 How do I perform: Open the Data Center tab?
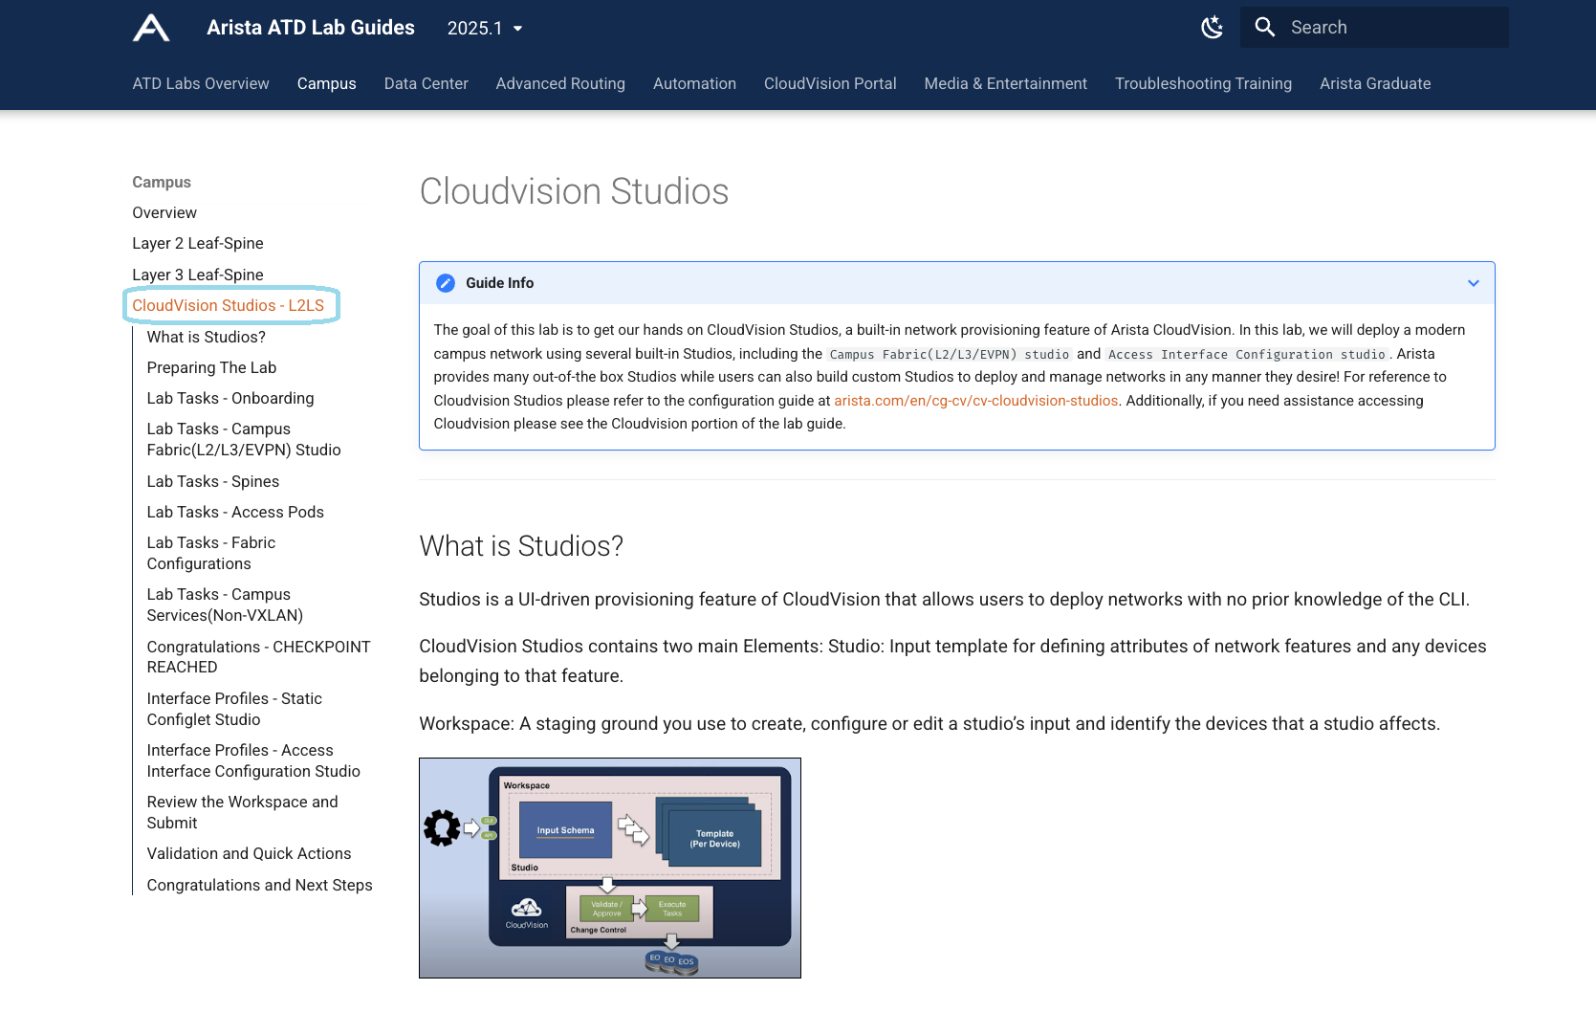(426, 84)
